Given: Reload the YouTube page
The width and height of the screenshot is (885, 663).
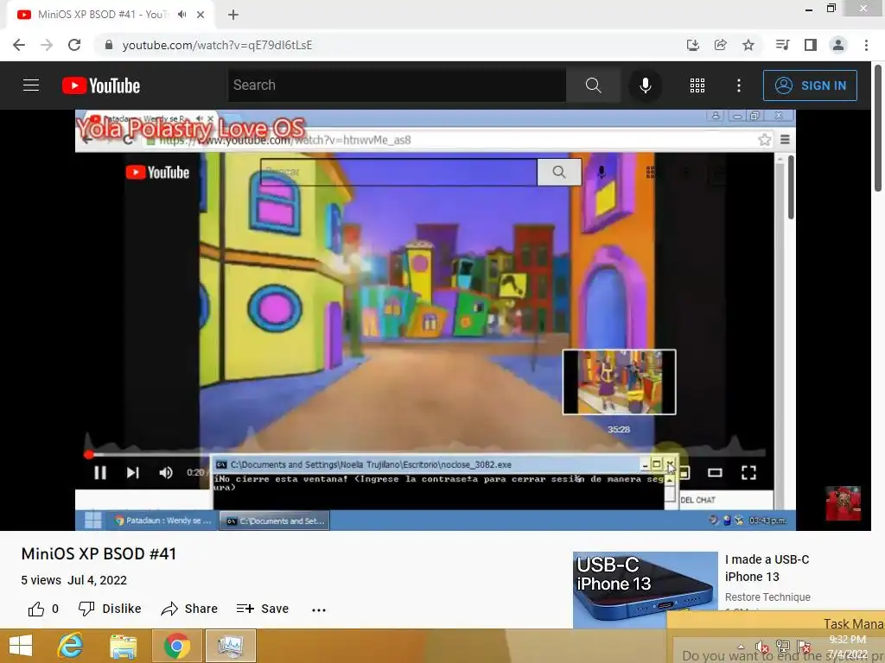Looking at the screenshot, I should [x=74, y=45].
